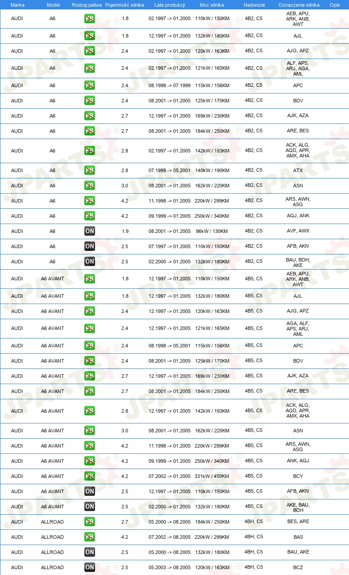349x575 pixels.
Task: Select 07.2002 -> 08.2005 production dates
Action: pos(169,537)
